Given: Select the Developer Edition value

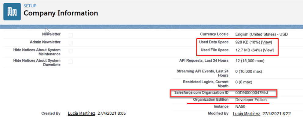Looking at the screenshot, I should click(x=251, y=100).
